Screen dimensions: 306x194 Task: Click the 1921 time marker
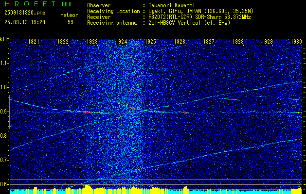pos(34,41)
